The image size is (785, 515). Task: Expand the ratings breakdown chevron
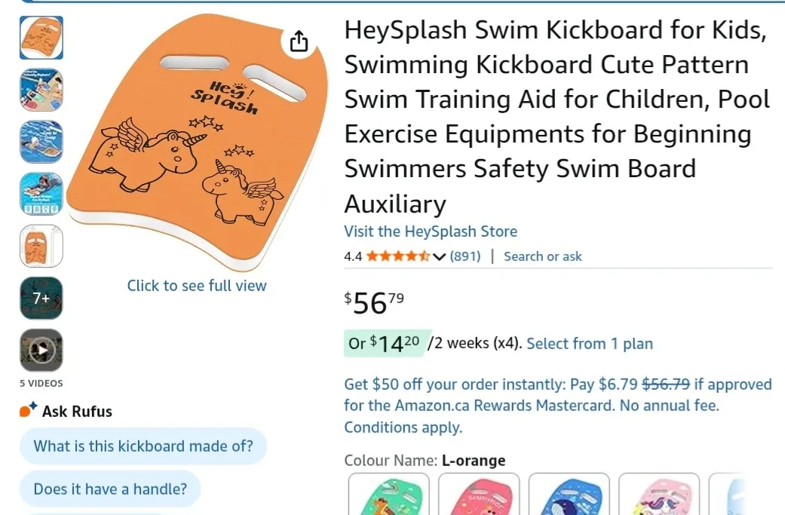pos(440,256)
